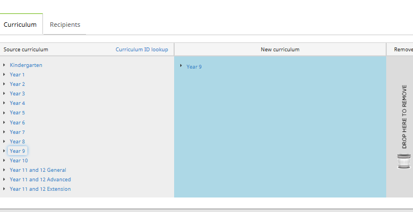This screenshot has height=212, width=413.
Task: Expand the Year 3 arrow
Action: click(4, 94)
